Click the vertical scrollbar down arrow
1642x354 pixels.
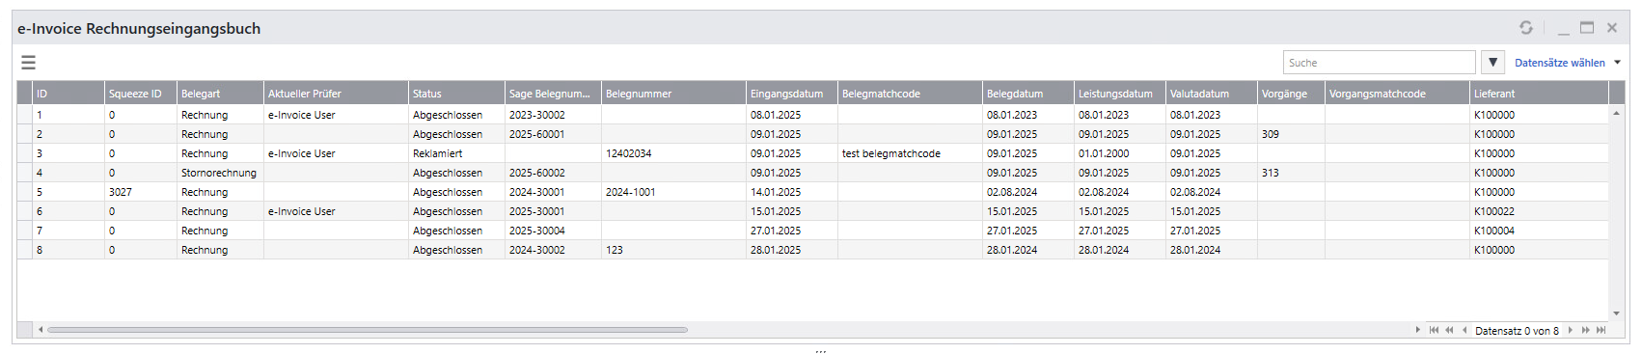pos(1617,313)
